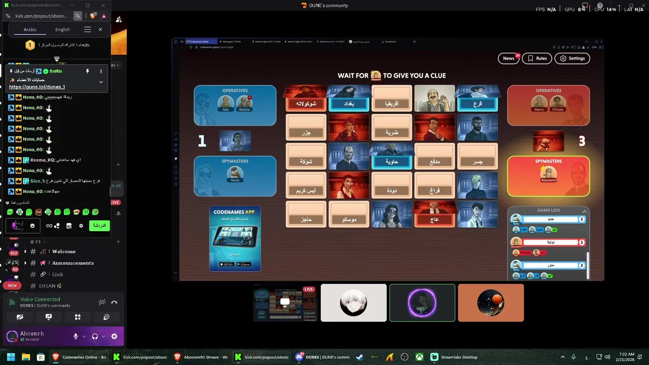Expand the Announcements channel thread arrow
Image resolution: width=649 pixels, height=365 pixels.
pyautogui.click(x=25, y=263)
